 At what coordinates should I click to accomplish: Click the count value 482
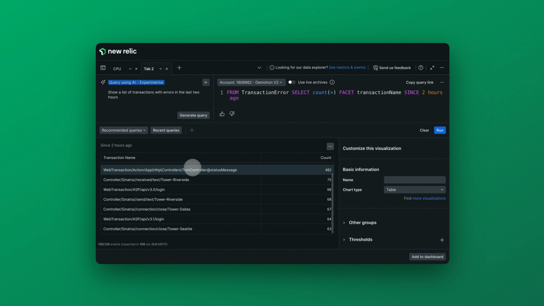coord(328,170)
